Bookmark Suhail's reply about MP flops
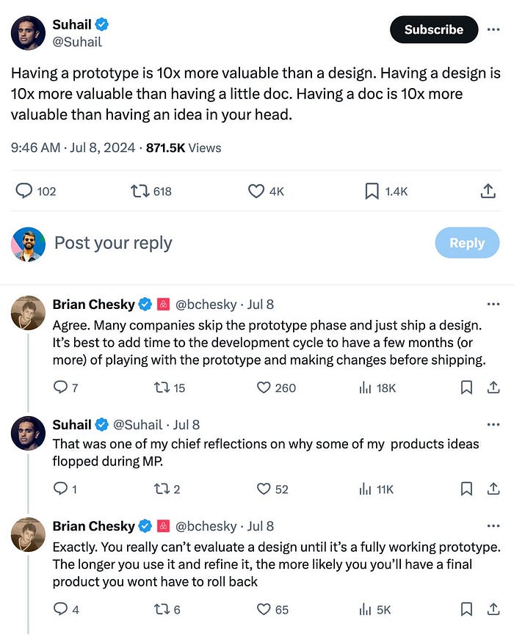Screen dimensions: 514x637 (466, 489)
